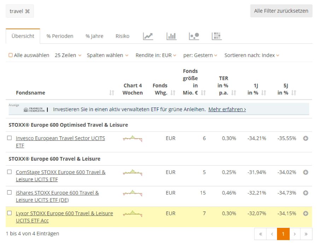Switch to the Übersicht tab
This screenshot has width=318, height=244.
(23, 36)
